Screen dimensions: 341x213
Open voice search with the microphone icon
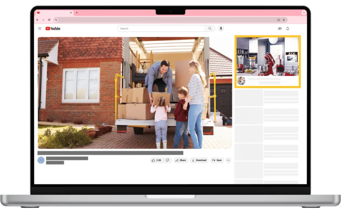pyautogui.click(x=221, y=28)
